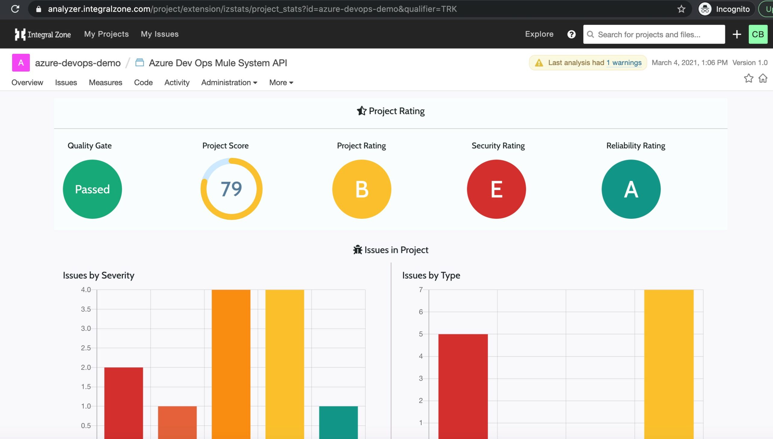Click the warning triangle icon in analysis notice
Image resolution: width=773 pixels, height=439 pixels.
[539, 63]
